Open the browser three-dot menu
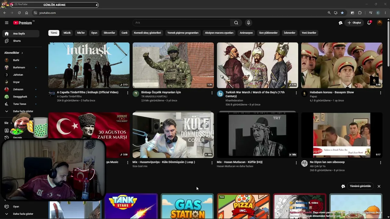 point(385,13)
